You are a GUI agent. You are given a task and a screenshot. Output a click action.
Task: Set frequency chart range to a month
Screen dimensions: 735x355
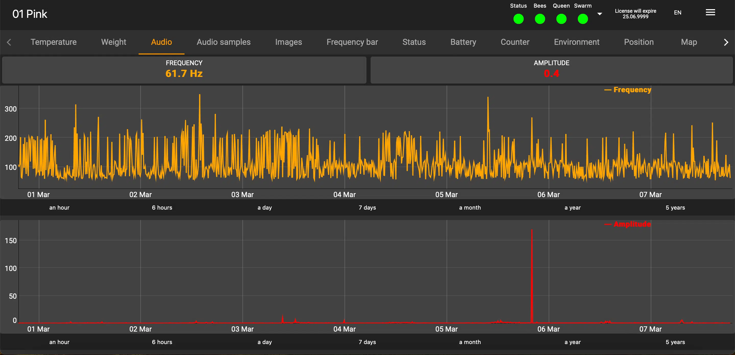coord(470,208)
